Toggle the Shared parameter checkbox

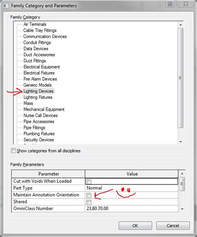tap(89, 202)
